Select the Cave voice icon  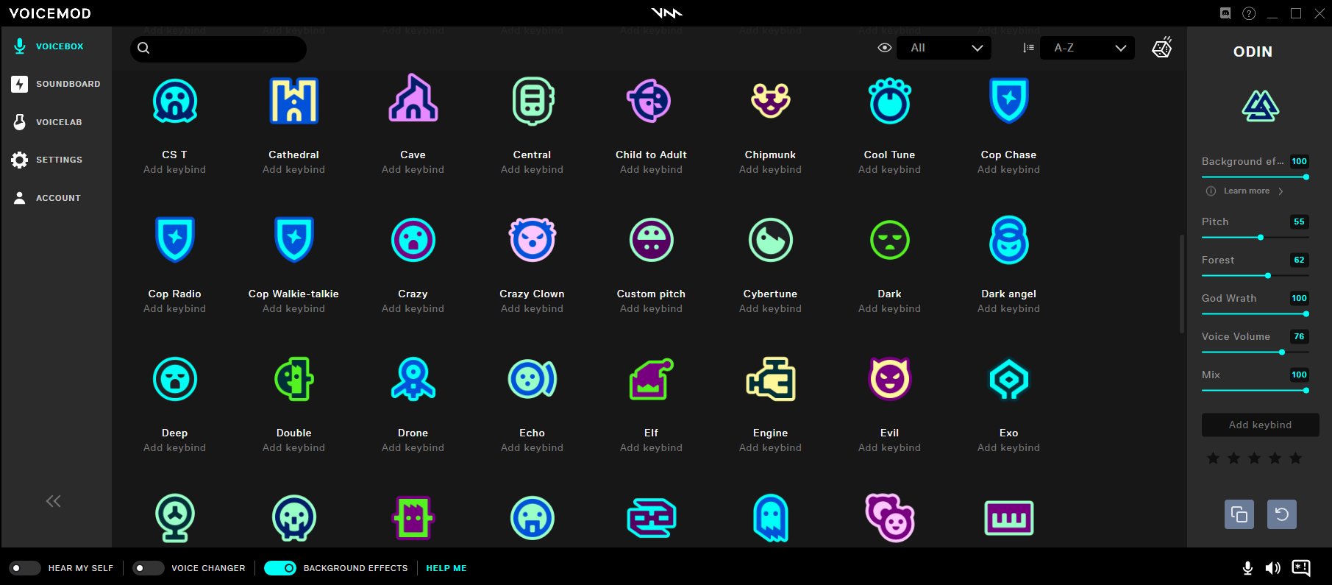pos(413,98)
